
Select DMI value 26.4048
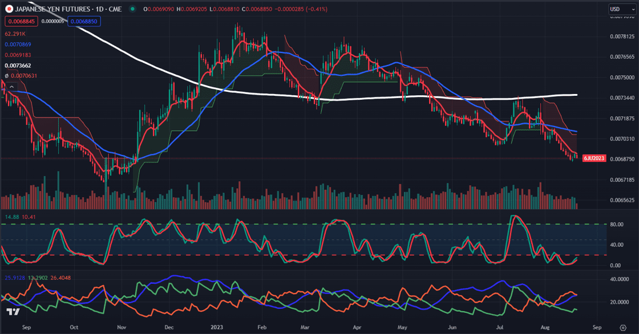[x=60, y=278]
